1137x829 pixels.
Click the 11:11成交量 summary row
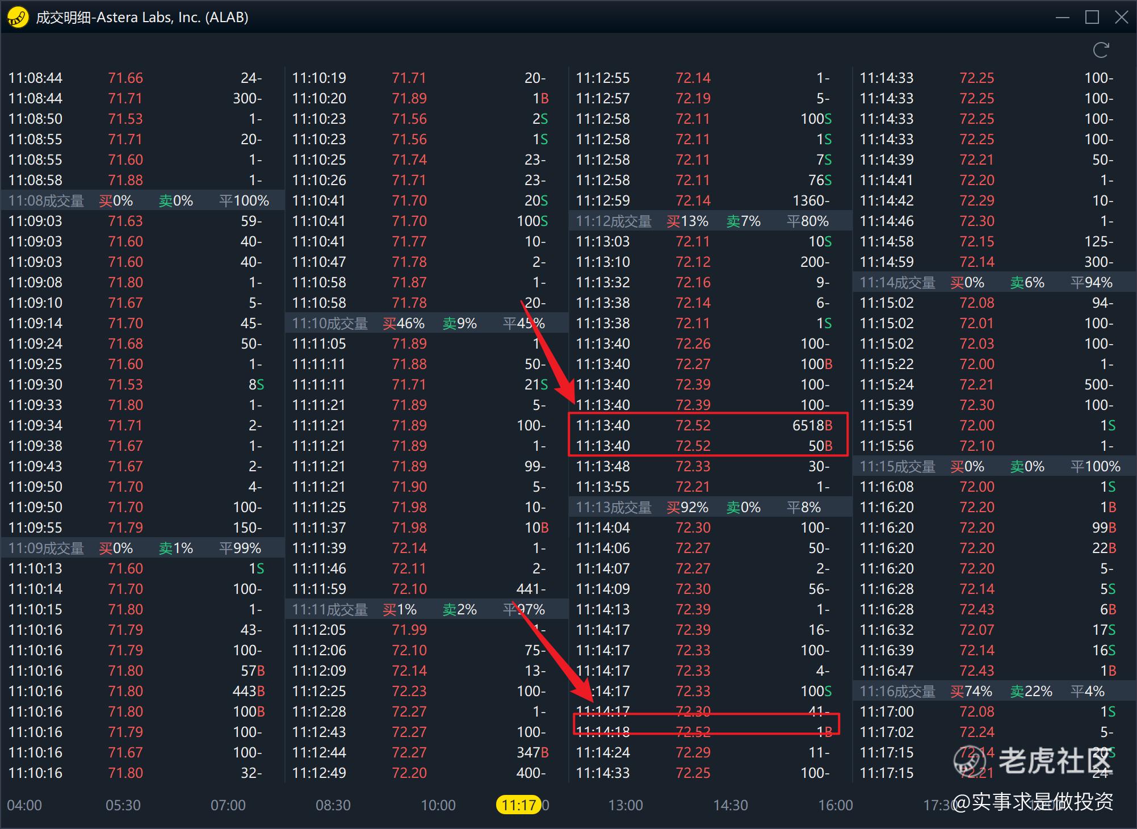pyautogui.click(x=426, y=609)
